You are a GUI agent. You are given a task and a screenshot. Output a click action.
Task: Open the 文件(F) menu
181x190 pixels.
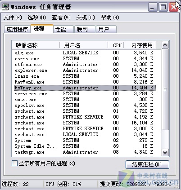click(x=13, y=18)
